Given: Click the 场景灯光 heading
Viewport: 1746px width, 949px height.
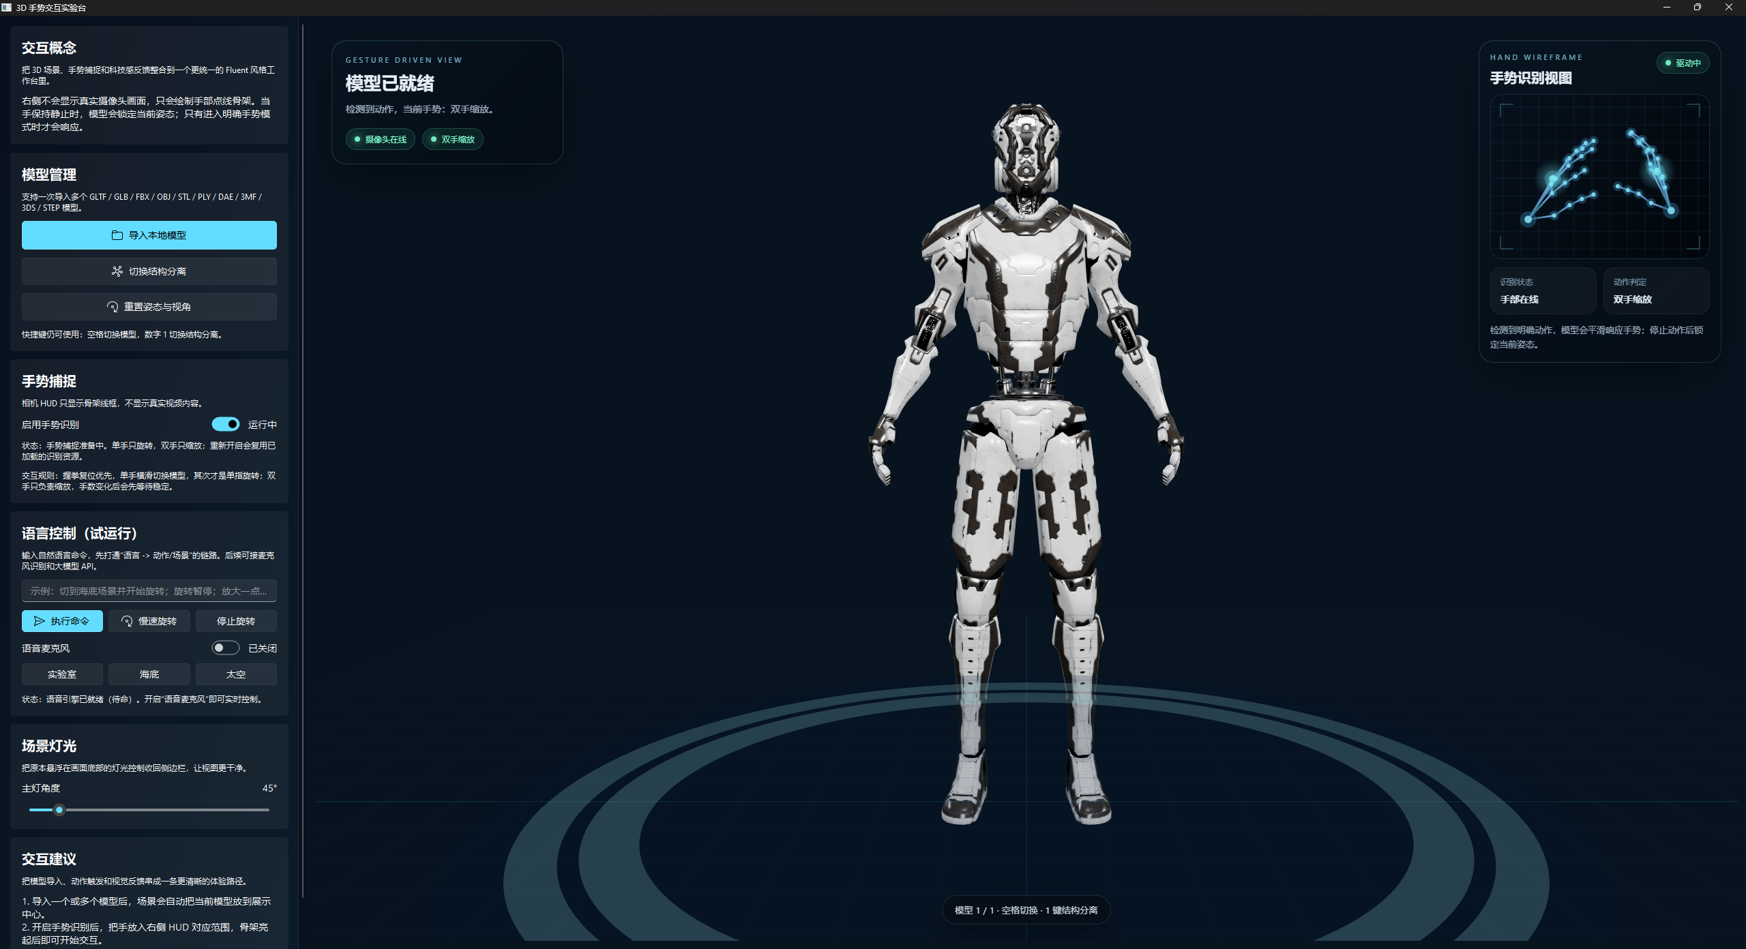Looking at the screenshot, I should (x=49, y=746).
